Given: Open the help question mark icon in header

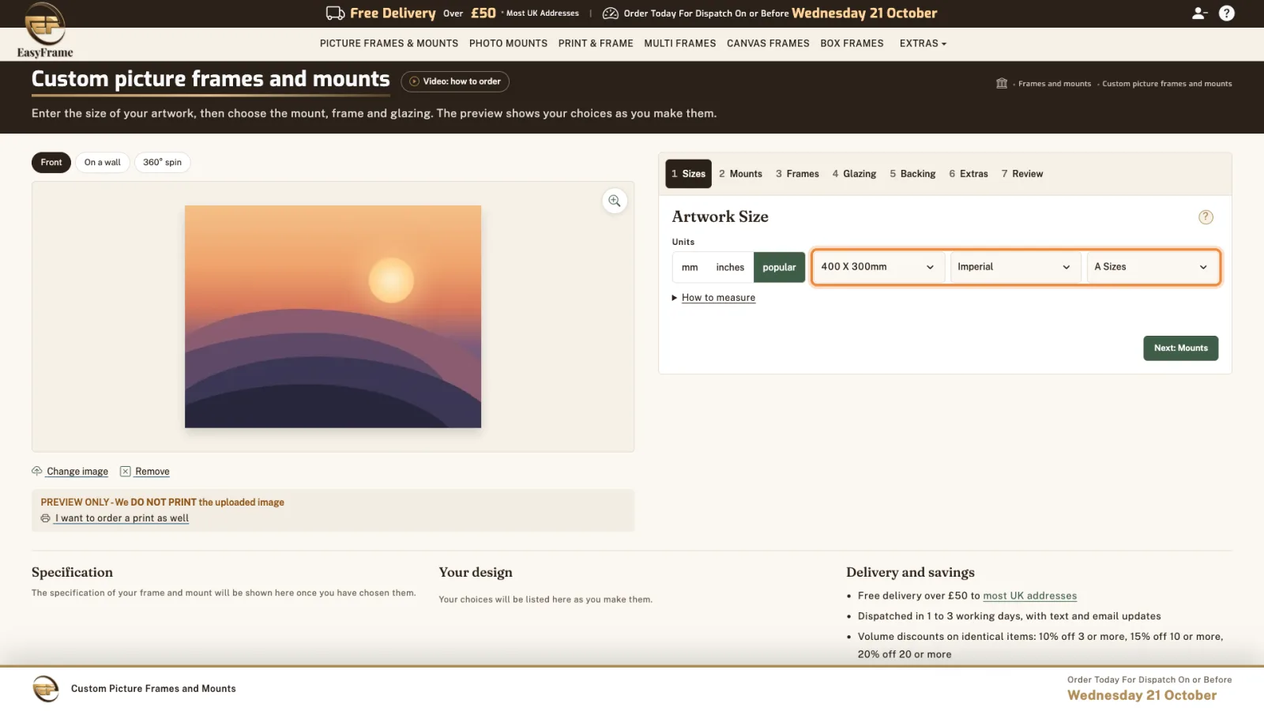Looking at the screenshot, I should pyautogui.click(x=1226, y=13).
